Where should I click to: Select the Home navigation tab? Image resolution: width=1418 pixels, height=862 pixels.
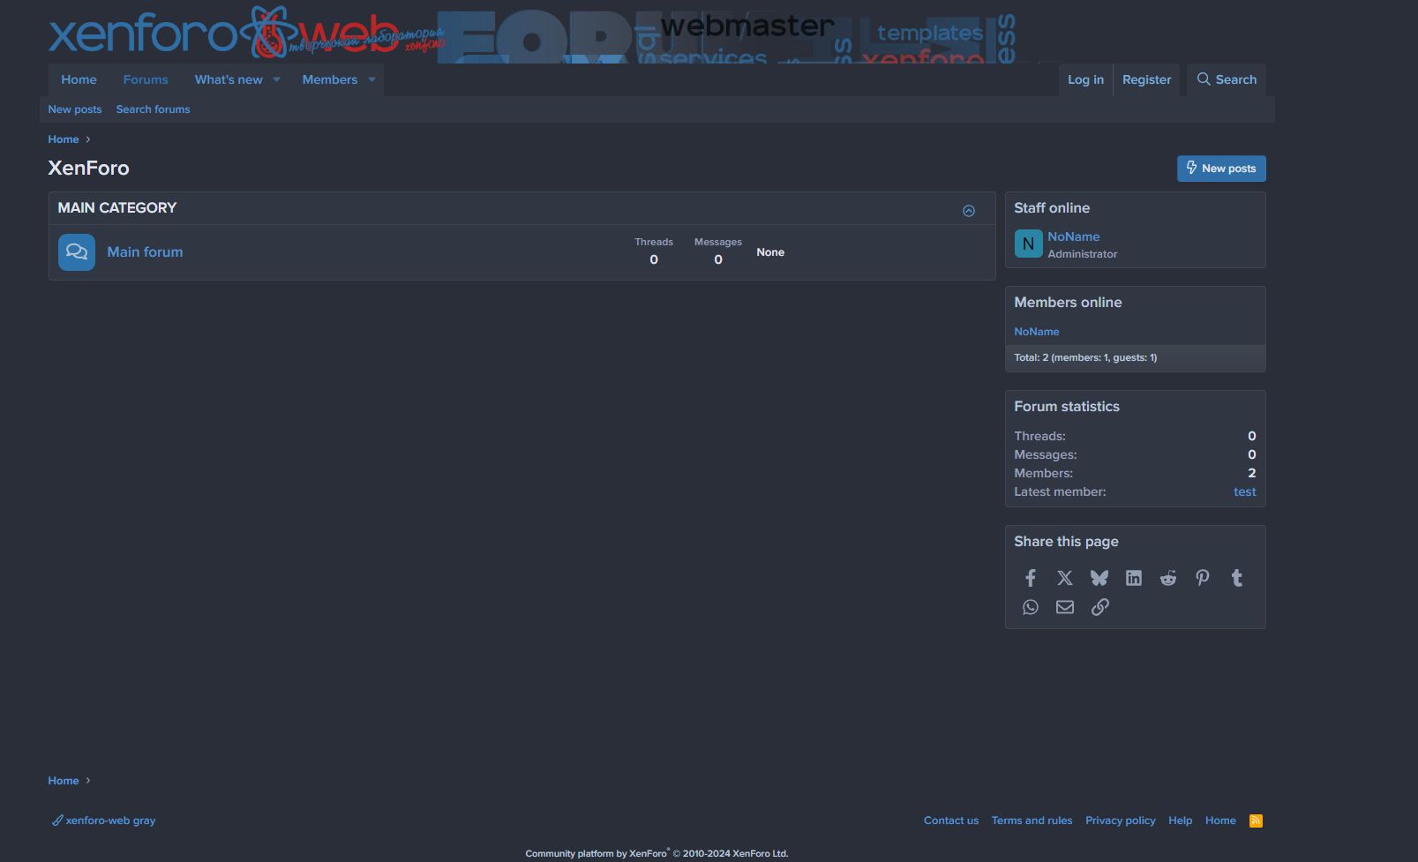79,79
